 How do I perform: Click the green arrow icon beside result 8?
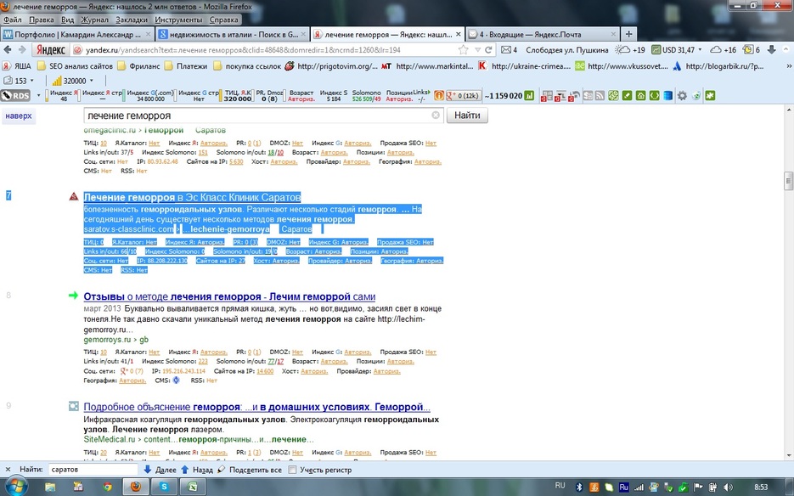(x=73, y=296)
